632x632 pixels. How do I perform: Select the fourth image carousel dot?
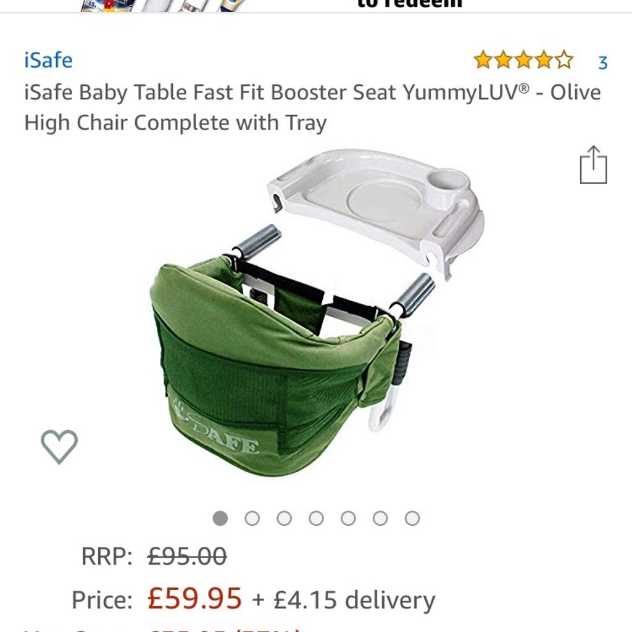316,518
